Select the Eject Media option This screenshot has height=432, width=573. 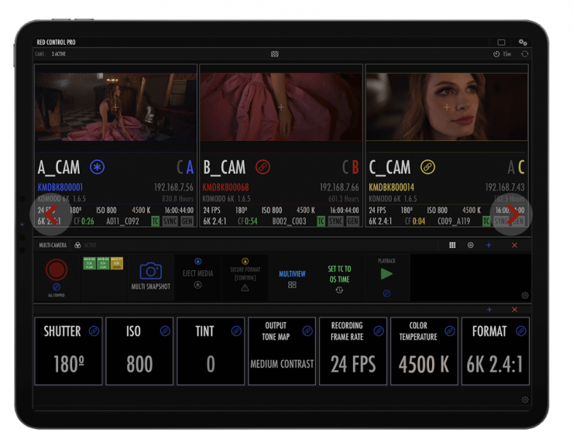[197, 277]
